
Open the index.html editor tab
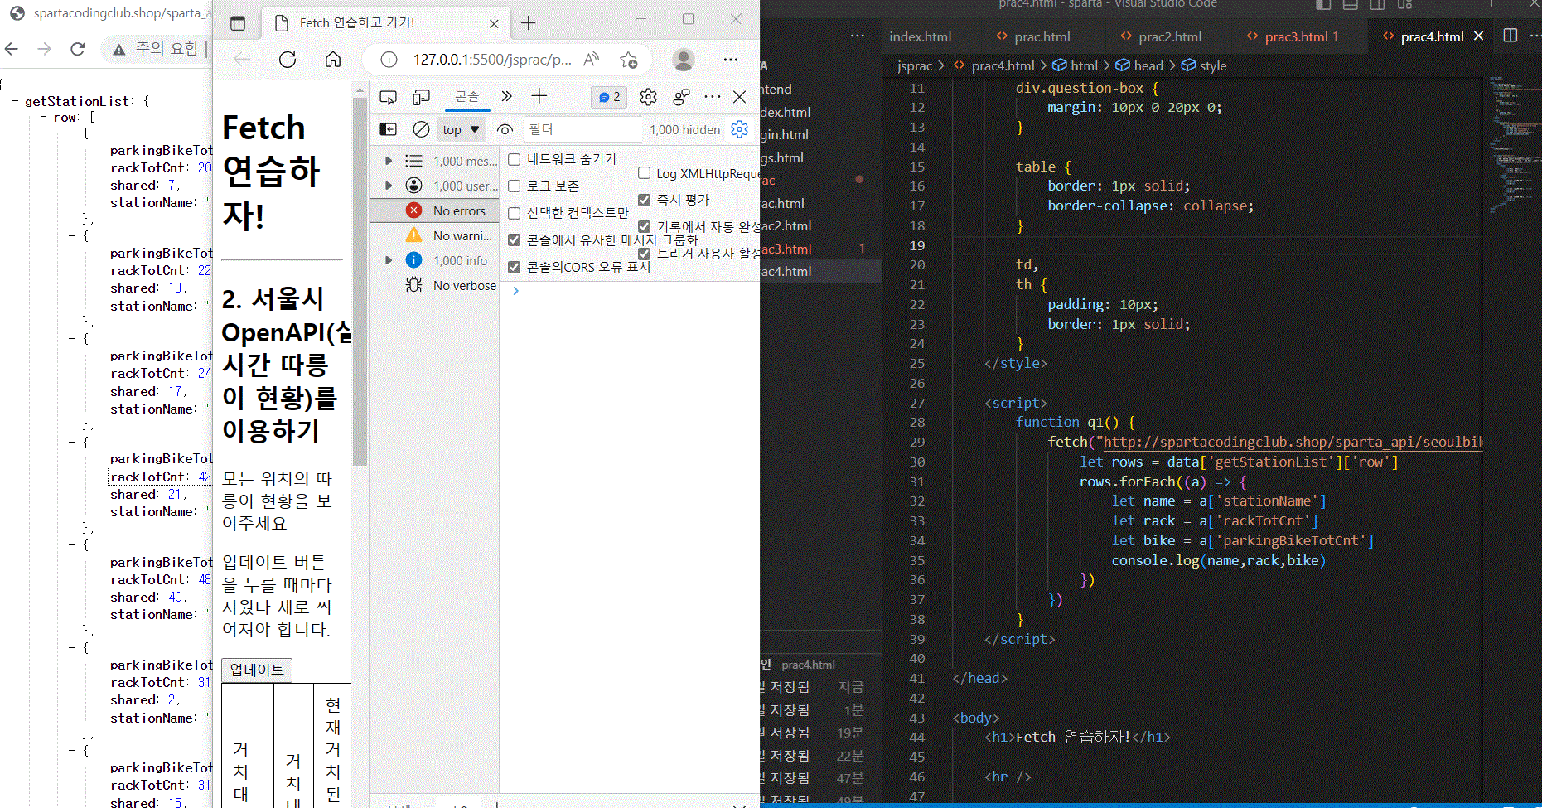point(920,36)
